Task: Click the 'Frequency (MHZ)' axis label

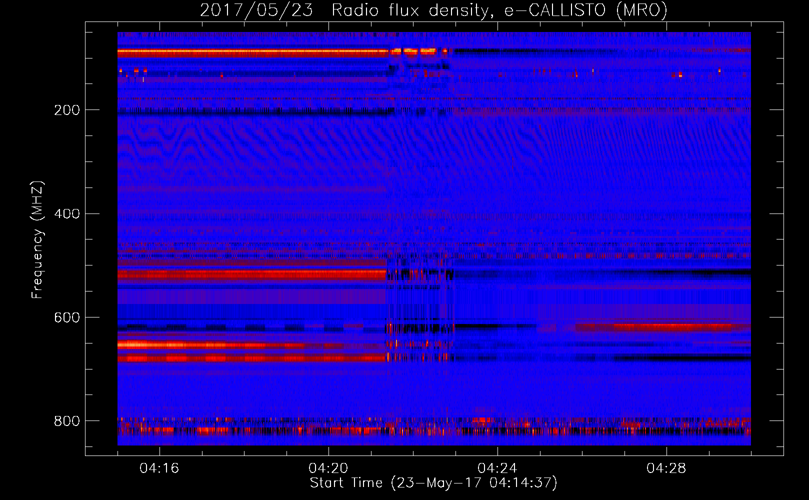Action: pyautogui.click(x=37, y=239)
